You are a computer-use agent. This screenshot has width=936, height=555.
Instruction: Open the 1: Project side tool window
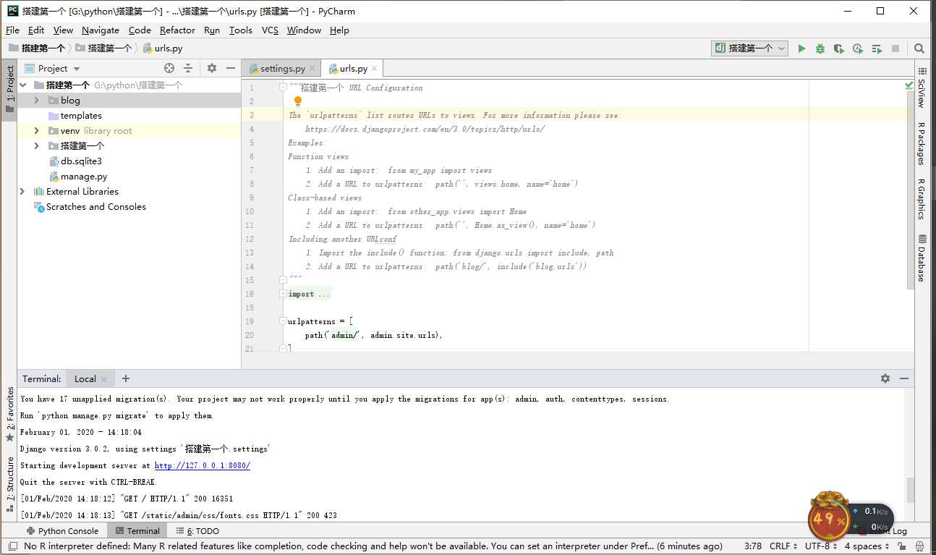click(x=9, y=90)
